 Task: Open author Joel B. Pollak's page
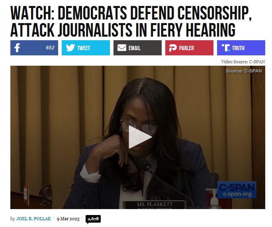(34, 219)
